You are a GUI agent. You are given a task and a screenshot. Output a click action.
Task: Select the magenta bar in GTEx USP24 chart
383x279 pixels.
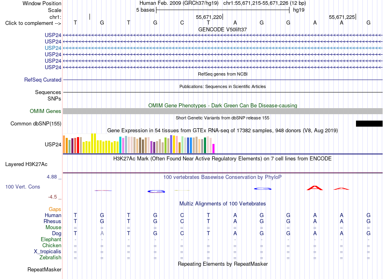pyautogui.click(x=213, y=148)
